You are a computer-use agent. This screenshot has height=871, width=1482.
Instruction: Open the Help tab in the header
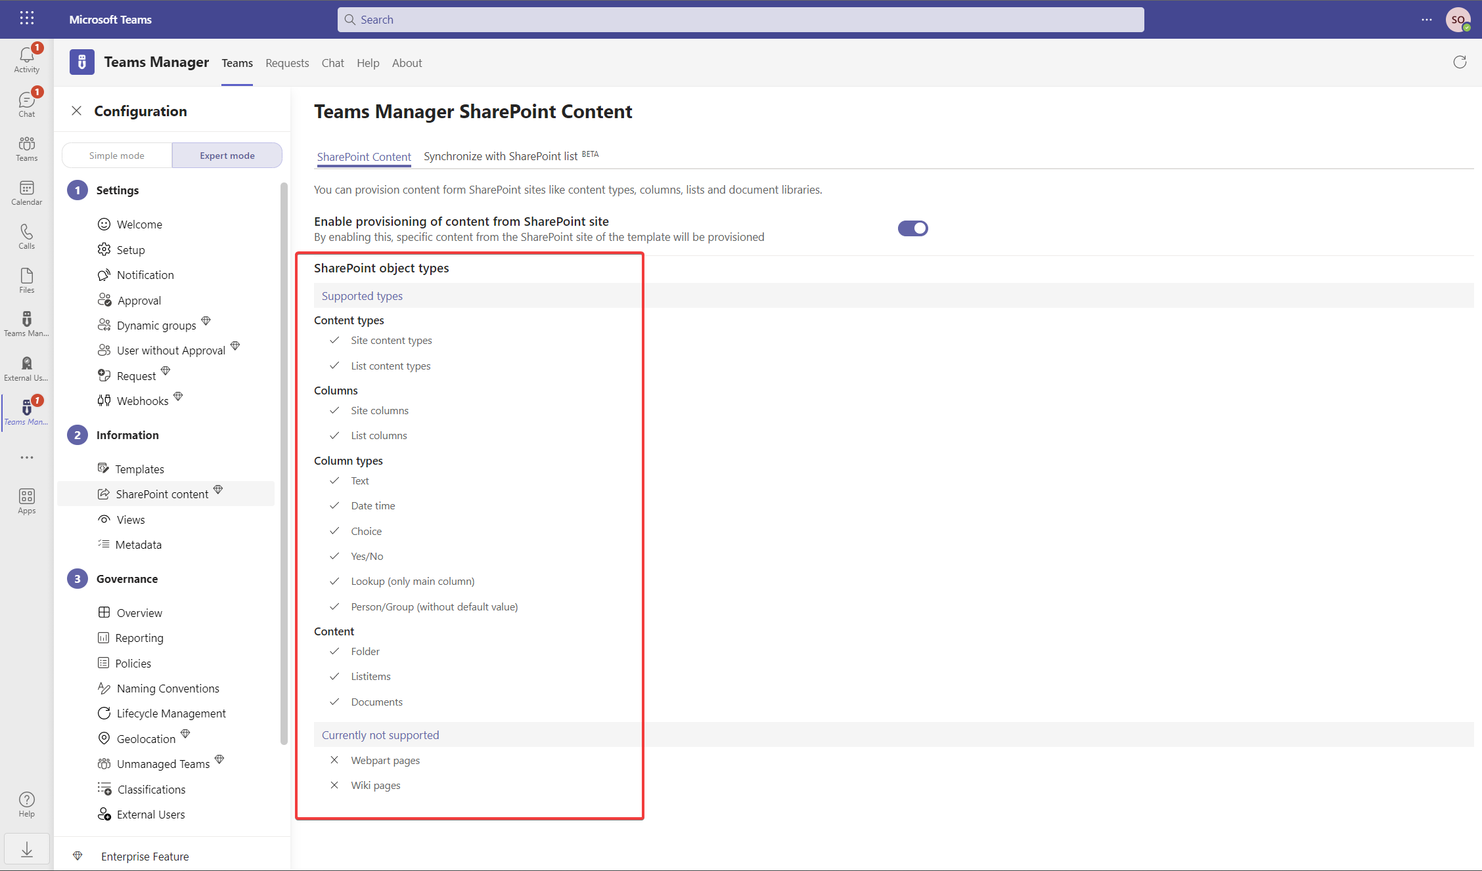click(x=368, y=63)
